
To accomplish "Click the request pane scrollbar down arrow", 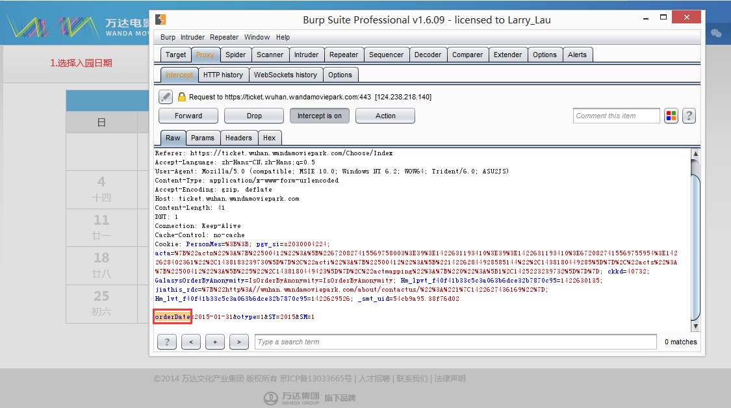I will (x=695, y=326).
